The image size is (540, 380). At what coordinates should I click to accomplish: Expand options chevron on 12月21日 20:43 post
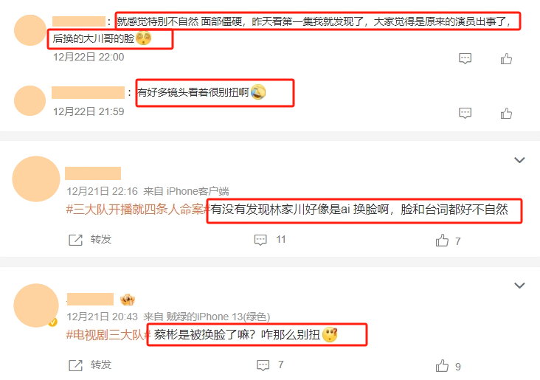coord(519,286)
